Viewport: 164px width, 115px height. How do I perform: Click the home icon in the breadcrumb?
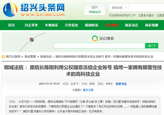pos(3,57)
